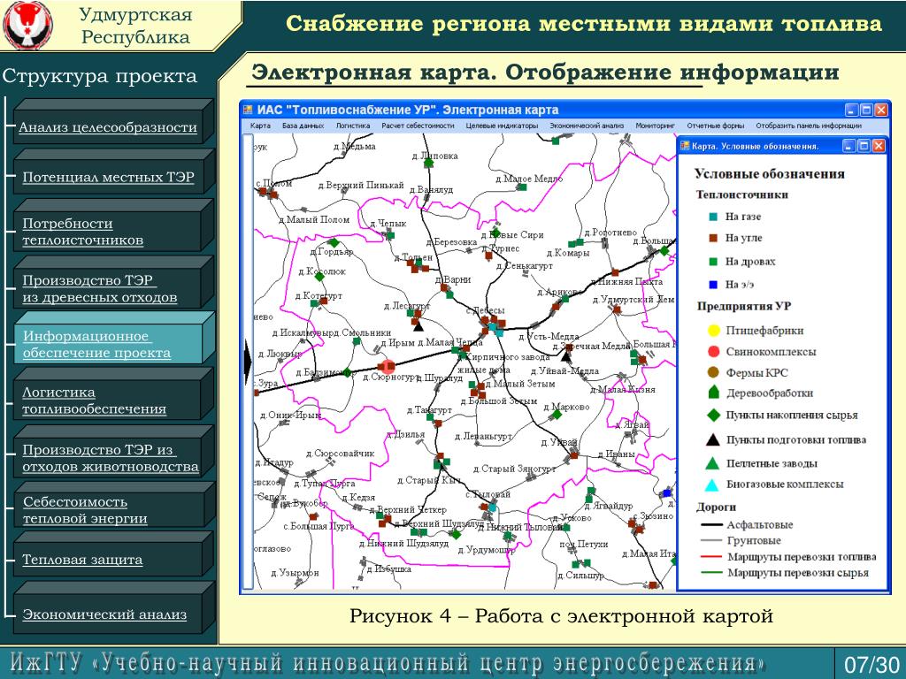Click the д.Такагурт map label
This screenshot has width=906, height=679.
[x=429, y=410]
